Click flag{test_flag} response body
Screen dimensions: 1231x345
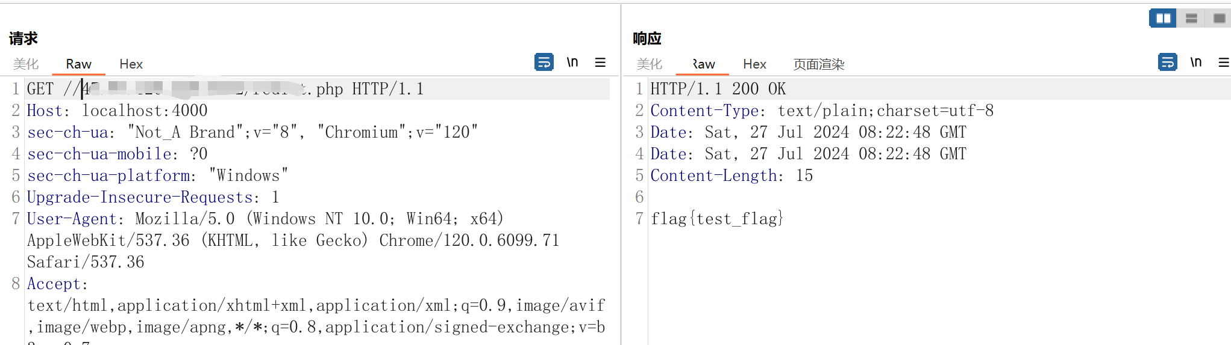pyautogui.click(x=717, y=219)
